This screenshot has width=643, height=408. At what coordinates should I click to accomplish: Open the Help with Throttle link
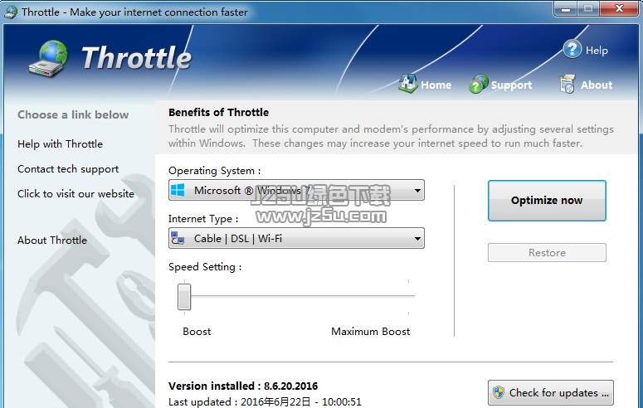60,144
